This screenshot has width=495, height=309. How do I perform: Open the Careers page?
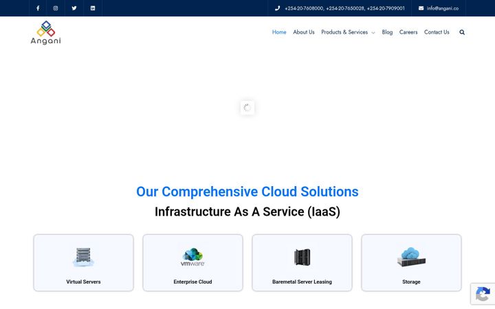pos(408,32)
